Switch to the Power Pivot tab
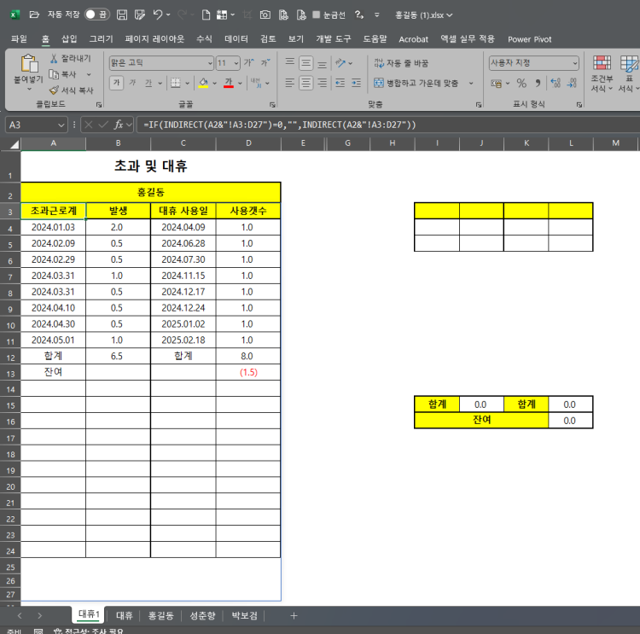Image resolution: width=640 pixels, height=634 pixels. 529,39
